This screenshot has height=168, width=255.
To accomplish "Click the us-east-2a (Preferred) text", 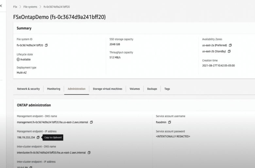I will coord(214,45).
